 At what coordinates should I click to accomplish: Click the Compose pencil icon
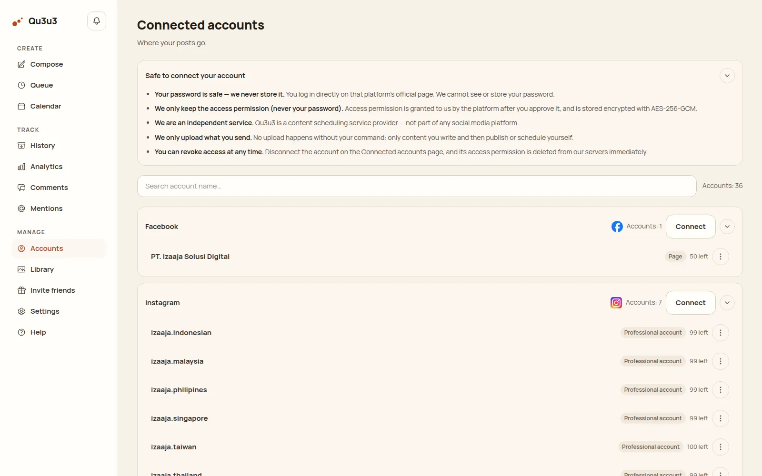tap(21, 64)
